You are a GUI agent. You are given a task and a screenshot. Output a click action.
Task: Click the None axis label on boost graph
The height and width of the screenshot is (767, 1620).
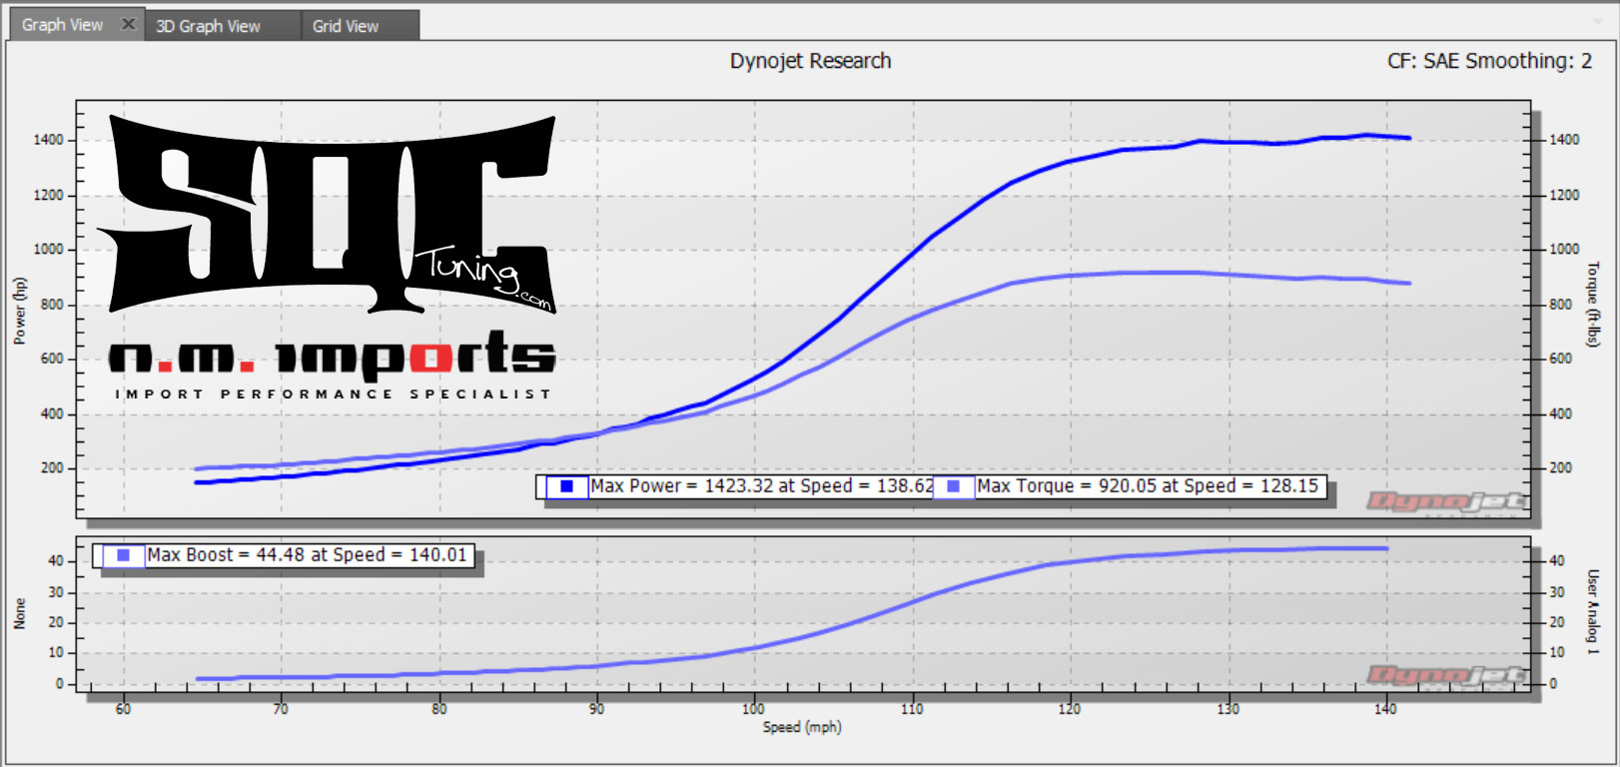point(19,614)
